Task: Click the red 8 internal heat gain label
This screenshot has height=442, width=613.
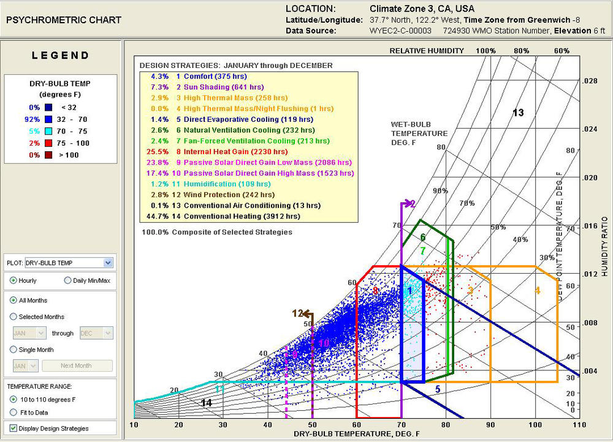Action: [x=375, y=291]
